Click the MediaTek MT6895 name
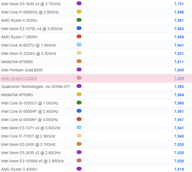This screenshot has height=172, width=192. click(17, 62)
